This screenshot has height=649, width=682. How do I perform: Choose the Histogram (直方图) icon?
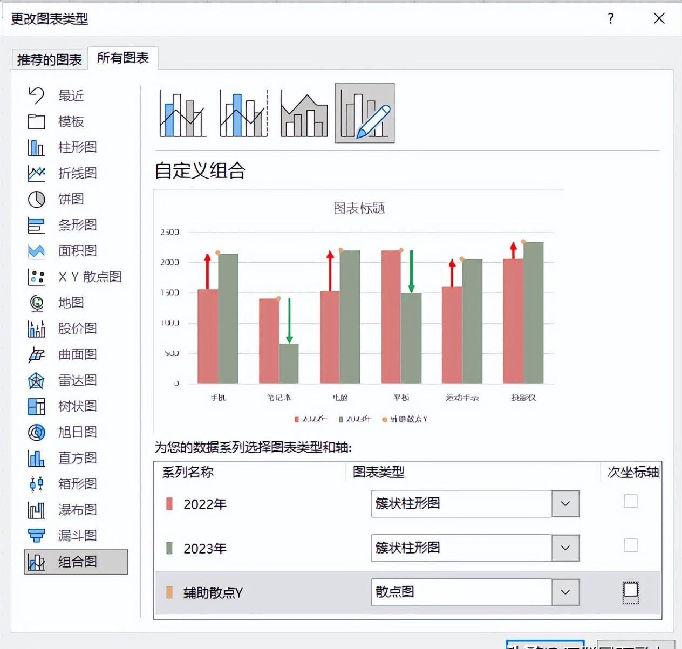(36, 458)
